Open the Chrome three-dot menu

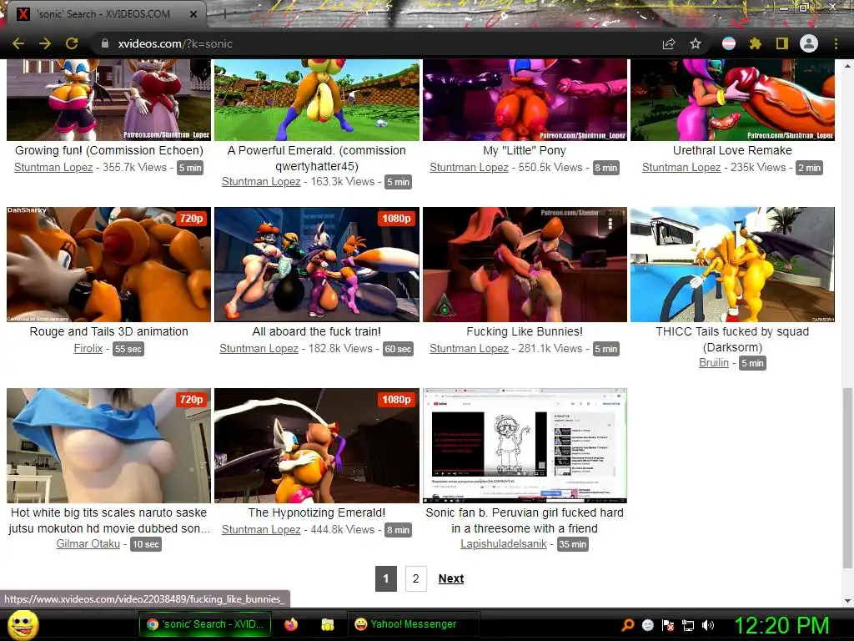(836, 43)
